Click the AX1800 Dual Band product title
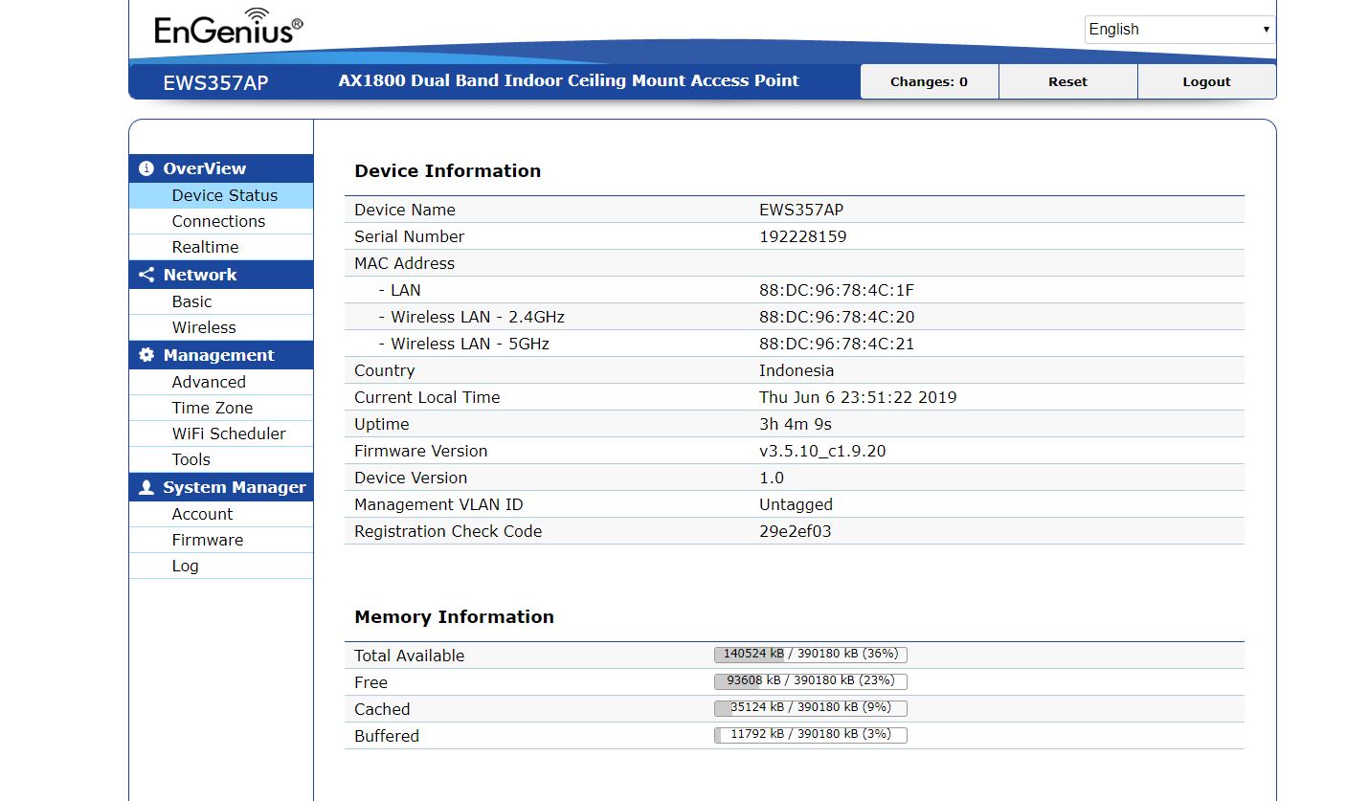The height and width of the screenshot is (801, 1369). [569, 80]
